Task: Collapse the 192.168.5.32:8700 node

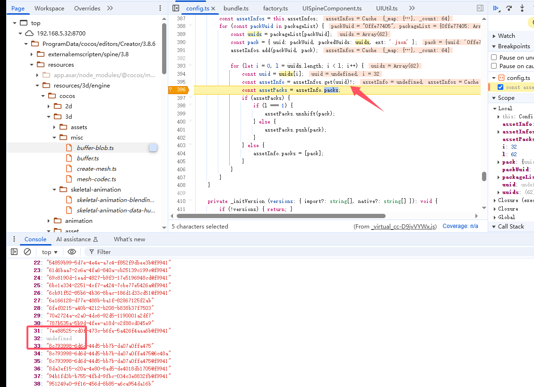Action: [x=20, y=34]
